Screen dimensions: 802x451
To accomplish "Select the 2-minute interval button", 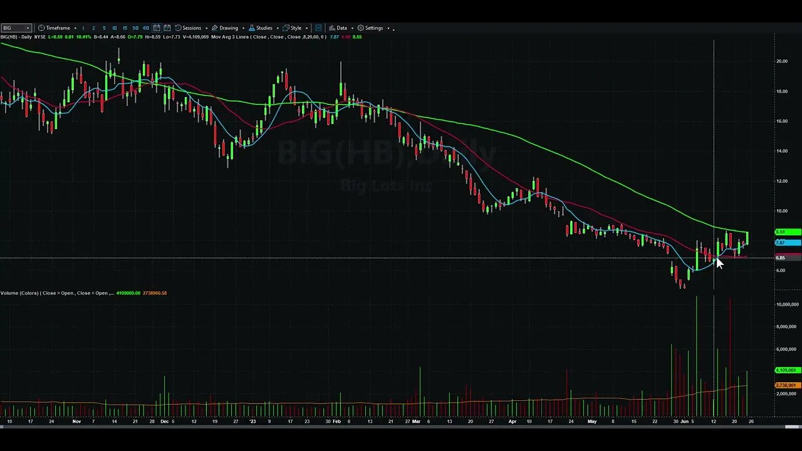I will coord(93,28).
